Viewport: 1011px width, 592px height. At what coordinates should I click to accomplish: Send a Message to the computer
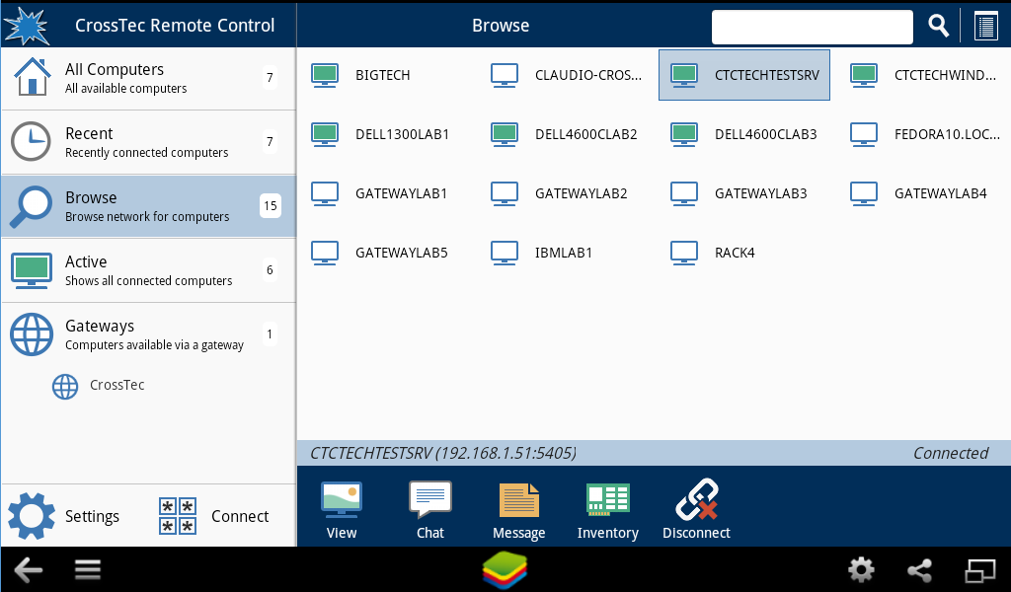tap(519, 509)
